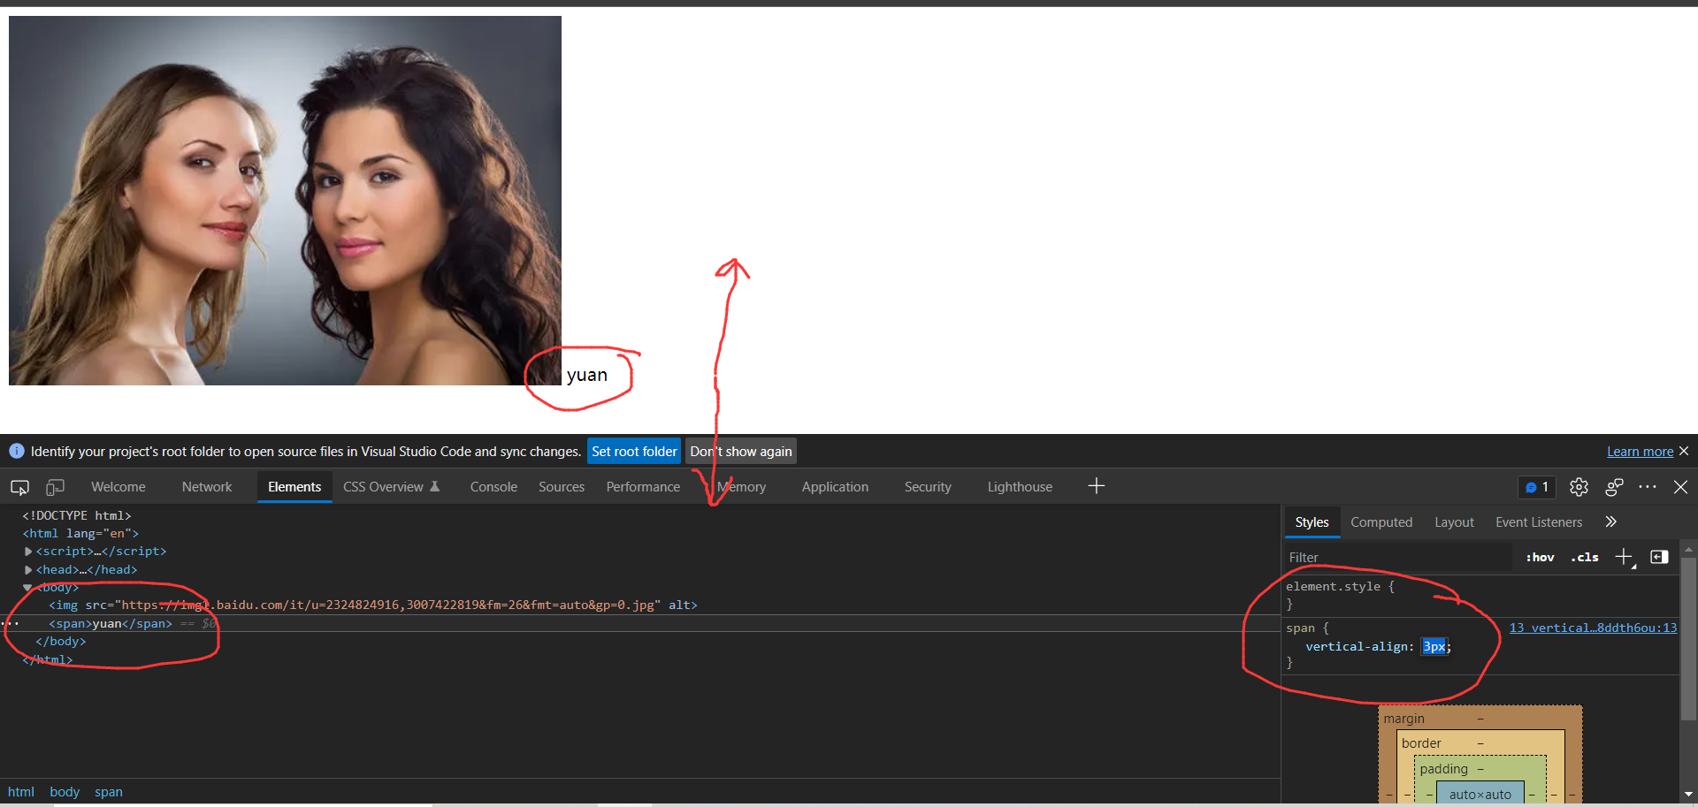Image resolution: width=1698 pixels, height=807 pixels.
Task: Open the Computed tab
Action: (x=1381, y=522)
